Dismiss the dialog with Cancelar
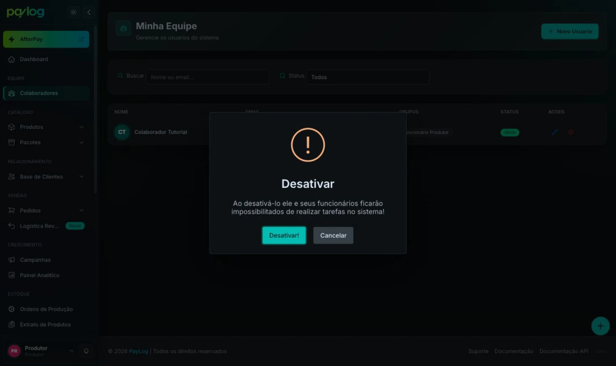Screen dimensions: 616x366 coord(333,236)
